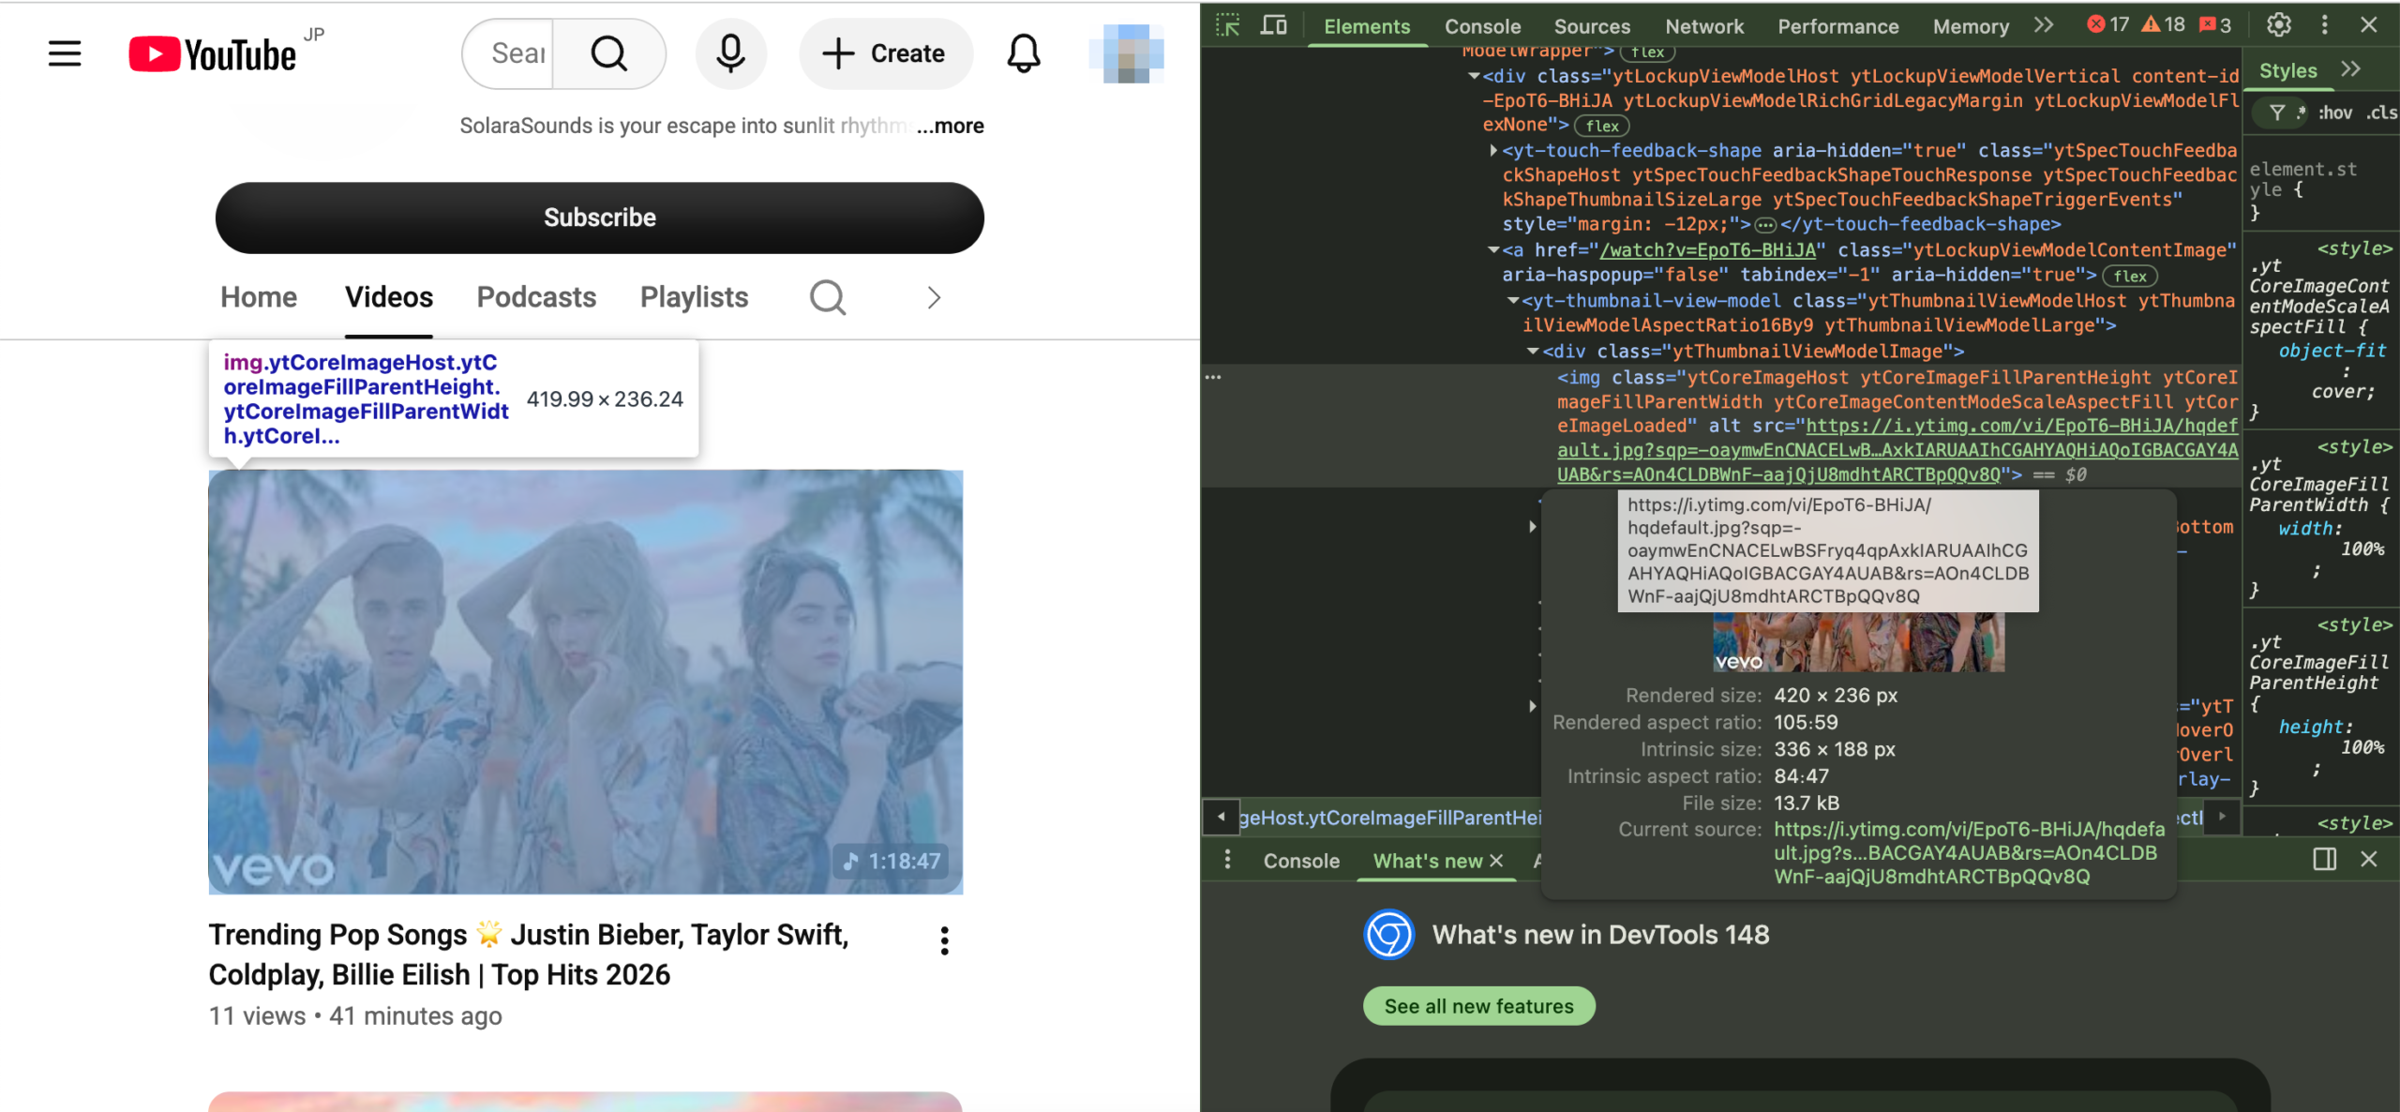Click flex badge after exNone class
Viewport: 2400px width, 1112px height.
click(1602, 126)
